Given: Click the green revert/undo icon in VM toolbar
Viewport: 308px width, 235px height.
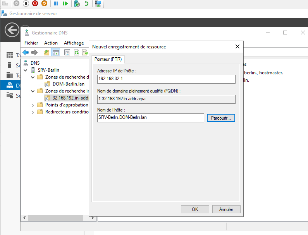Looking at the screenshot, I should (x=86, y=3).
